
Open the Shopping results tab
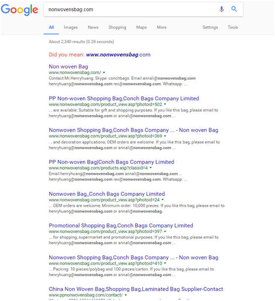pyautogui.click(x=117, y=27)
